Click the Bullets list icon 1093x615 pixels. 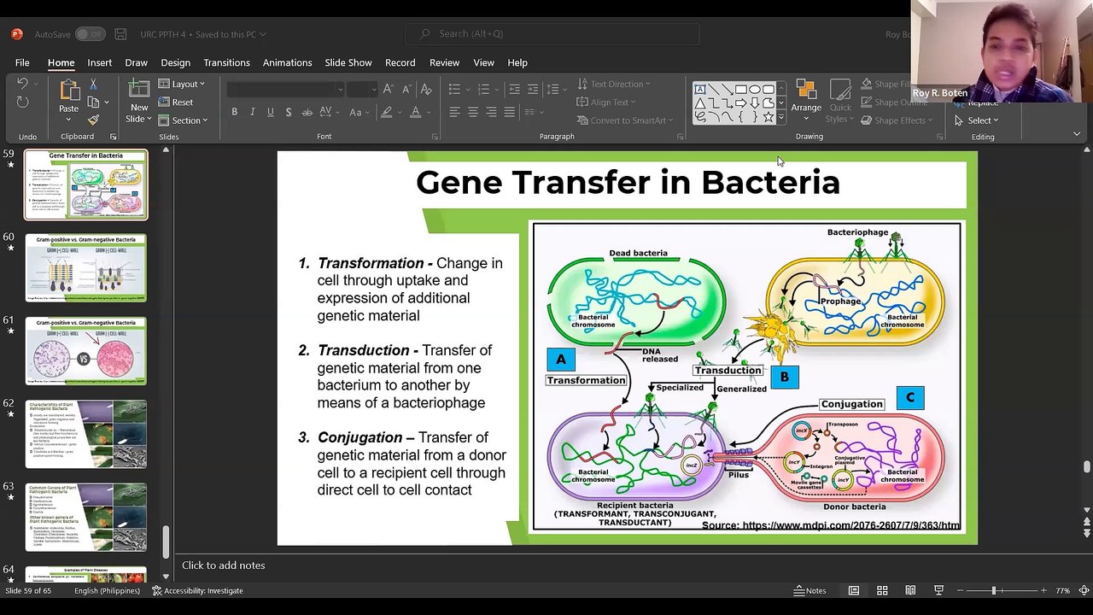click(454, 89)
